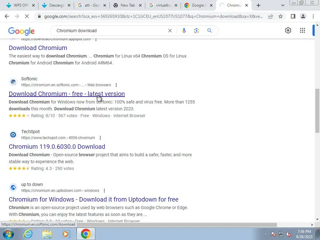
Task: Click the scroll down arrow
Action: pos(317,219)
